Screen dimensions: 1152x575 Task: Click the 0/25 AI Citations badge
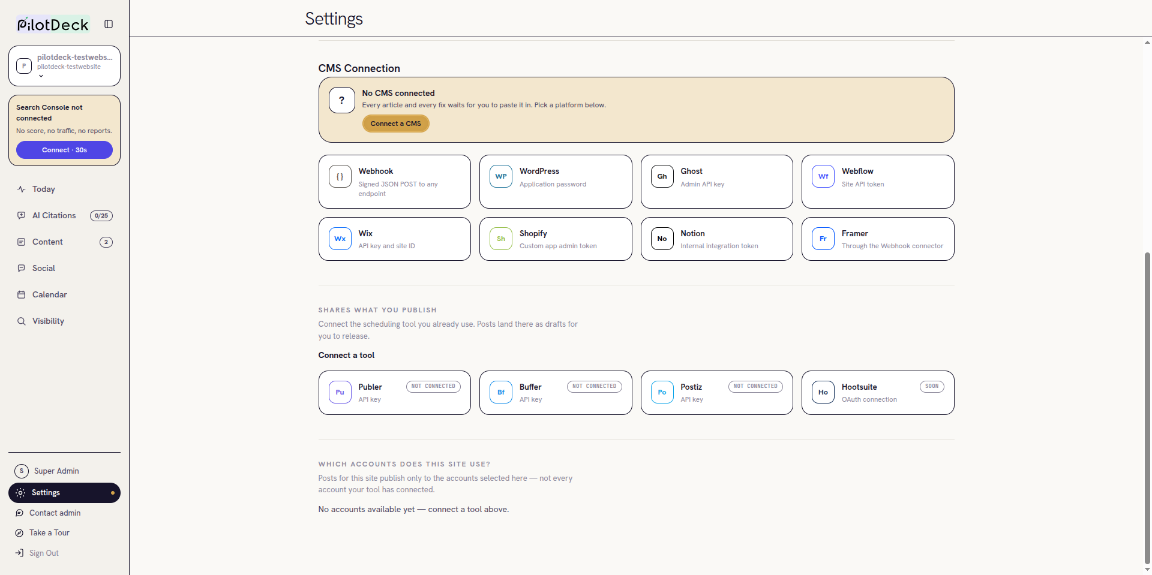click(x=101, y=216)
